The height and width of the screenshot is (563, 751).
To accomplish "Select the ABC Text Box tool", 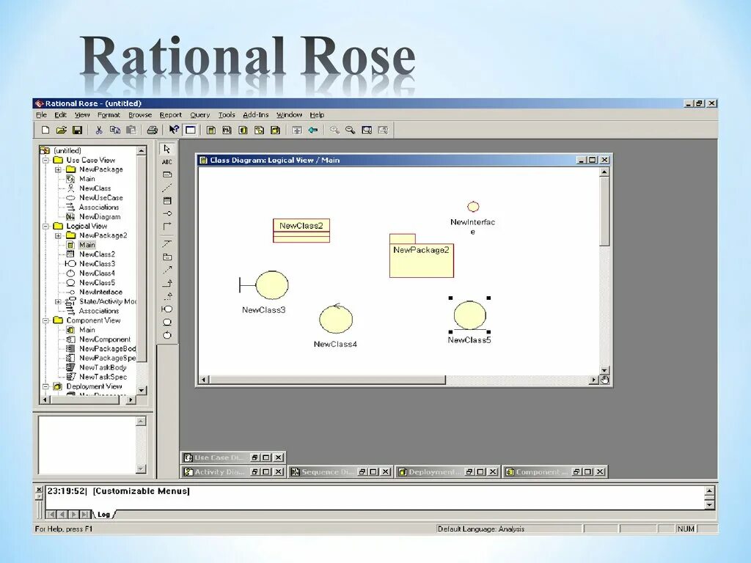I will pos(167,162).
